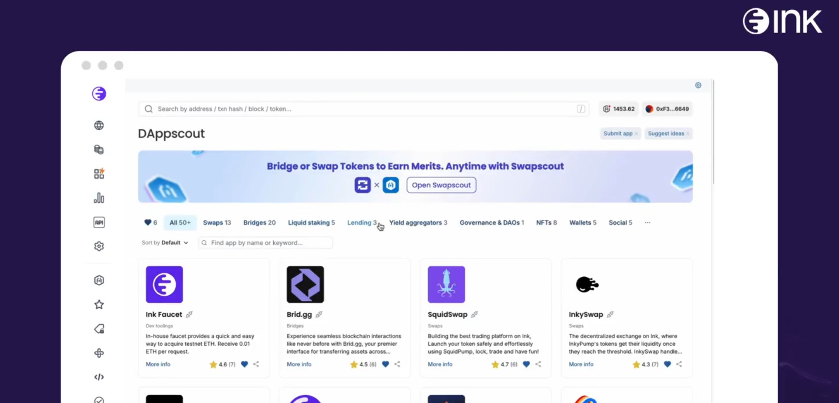839x403 pixels.
Task: Select the Yield aggregators 3 tab
Action: [418, 223]
